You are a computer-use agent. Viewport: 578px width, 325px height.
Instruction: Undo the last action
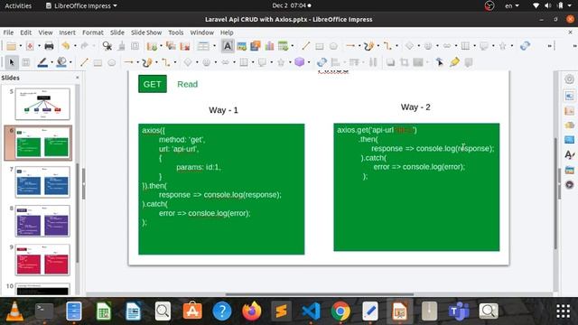(x=66, y=46)
